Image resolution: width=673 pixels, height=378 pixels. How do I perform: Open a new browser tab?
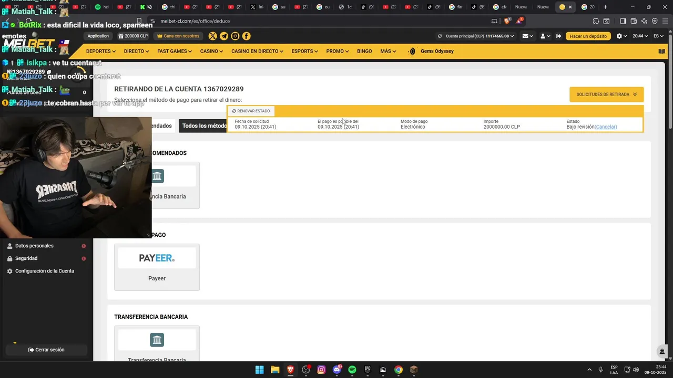[605, 7]
